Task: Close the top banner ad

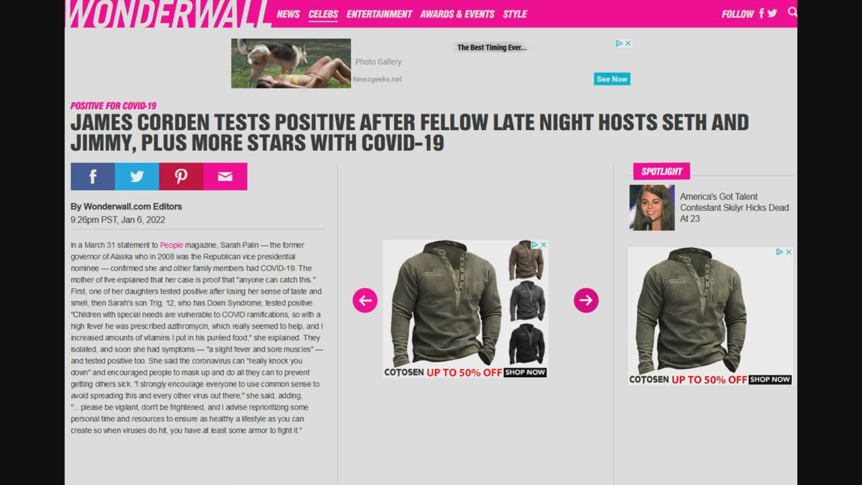Action: [x=628, y=43]
